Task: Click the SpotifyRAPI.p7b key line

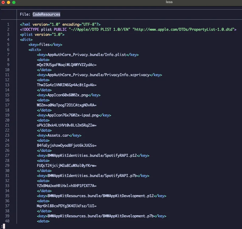Action: pos(93,176)
